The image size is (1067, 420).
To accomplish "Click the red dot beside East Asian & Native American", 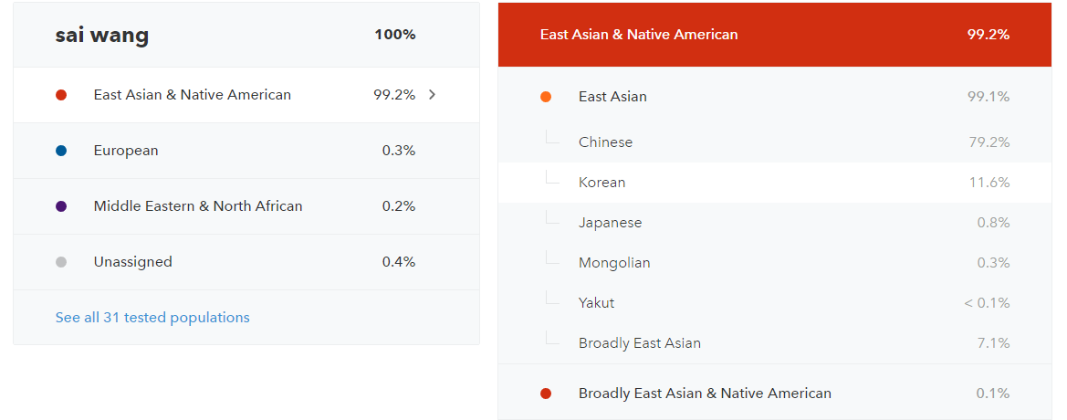I will (x=61, y=95).
